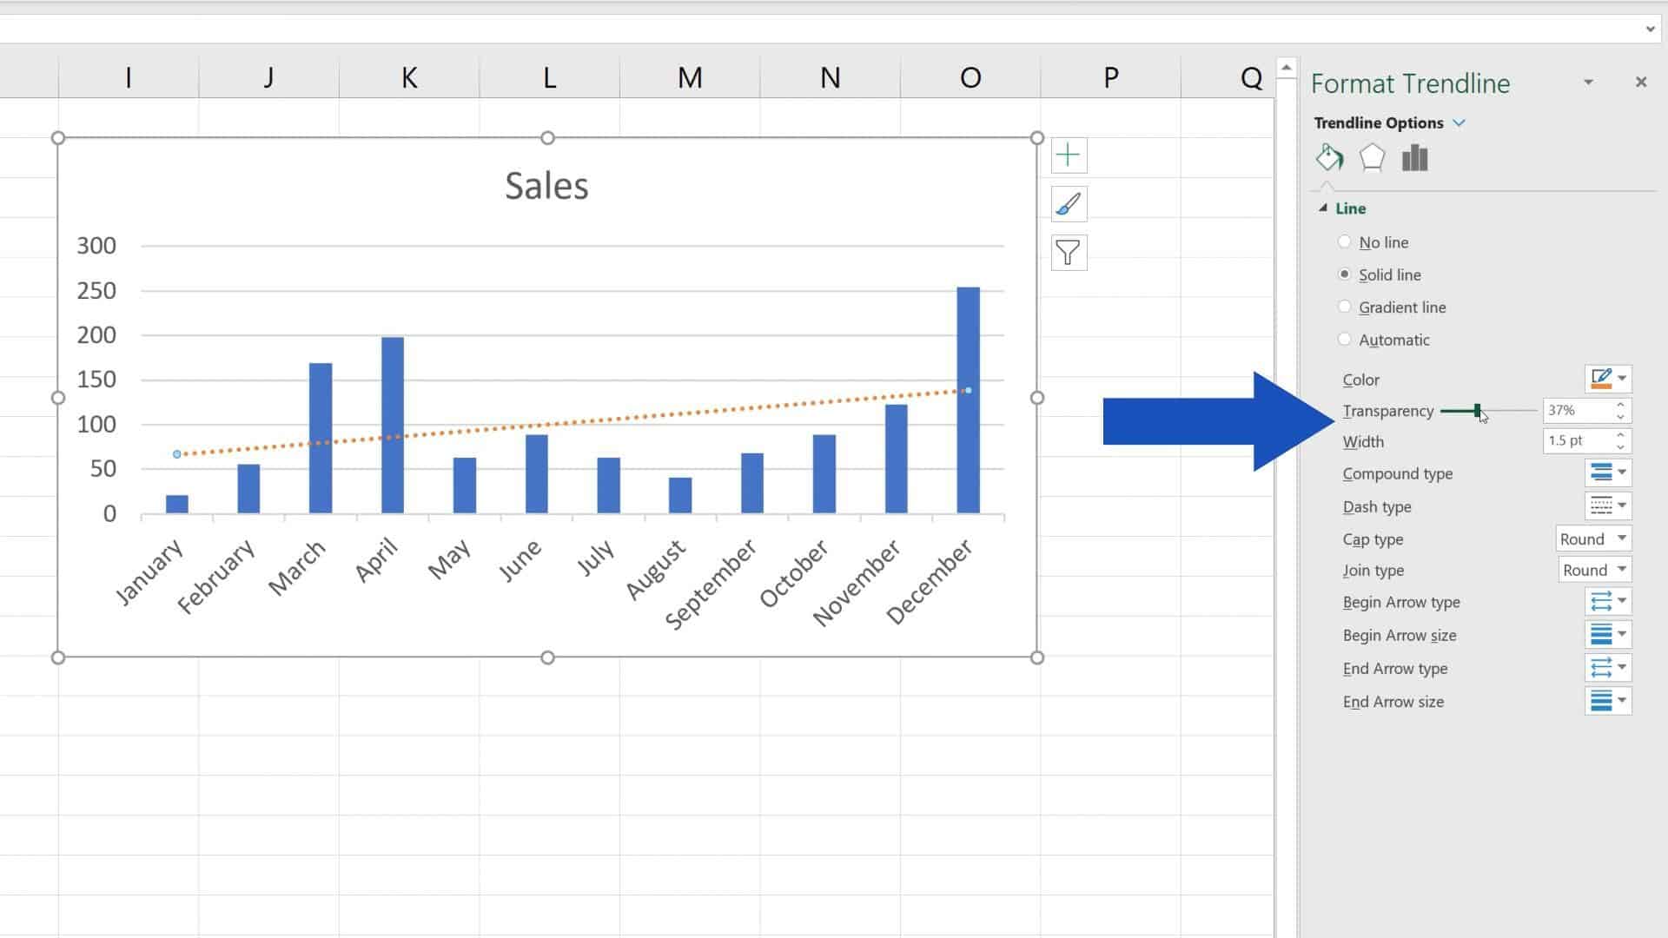Click the Trendline Options tab label
This screenshot has width=1668, height=938.
pos(1380,122)
